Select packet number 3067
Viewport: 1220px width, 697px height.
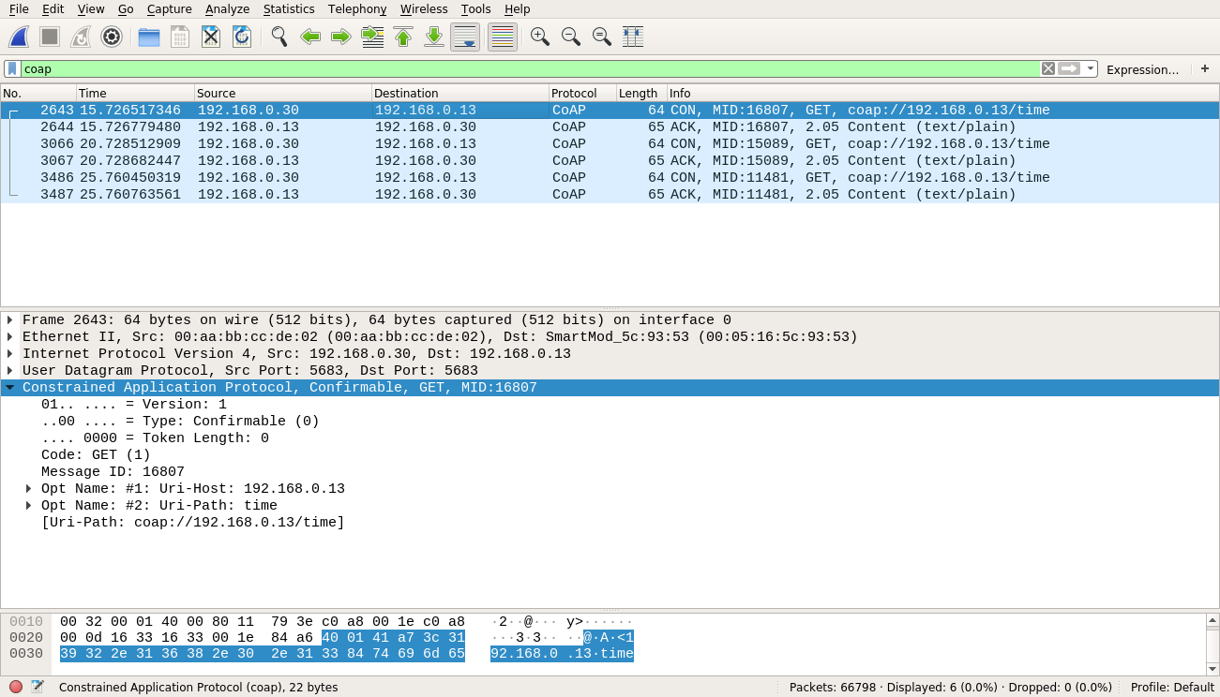pyautogui.click(x=610, y=161)
